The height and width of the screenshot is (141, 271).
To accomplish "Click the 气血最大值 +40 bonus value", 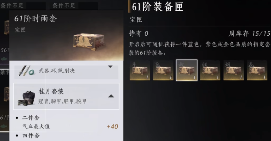I will click(113, 127).
